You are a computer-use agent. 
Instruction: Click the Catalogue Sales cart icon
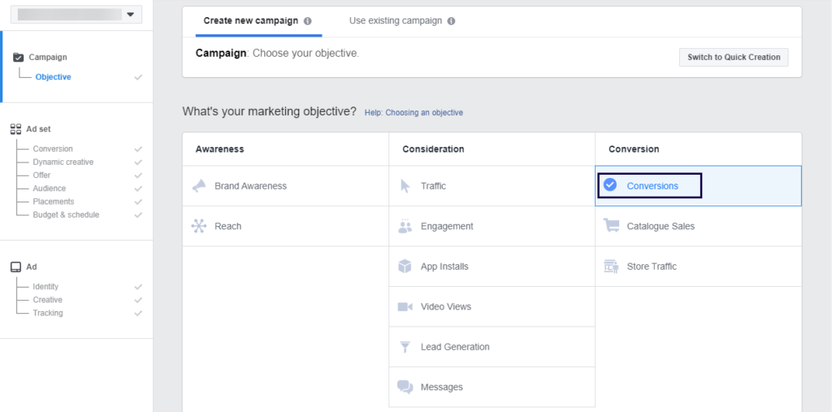coord(612,227)
